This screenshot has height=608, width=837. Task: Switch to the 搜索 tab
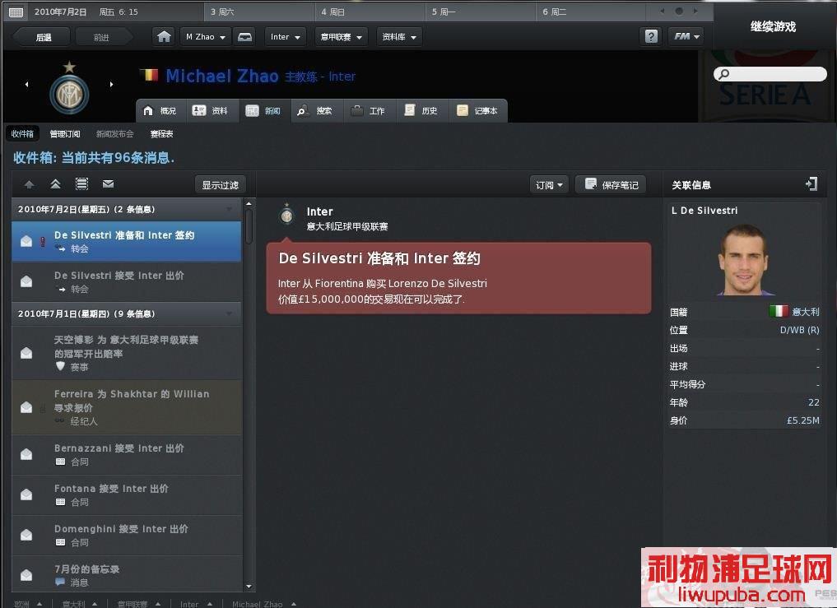(x=315, y=110)
